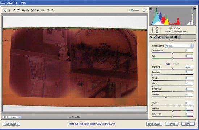Image resolution: width=199 pixels, height=130 pixels.
Task: Toggle highlight clipping warning in histogram
Action: pos(195,9)
